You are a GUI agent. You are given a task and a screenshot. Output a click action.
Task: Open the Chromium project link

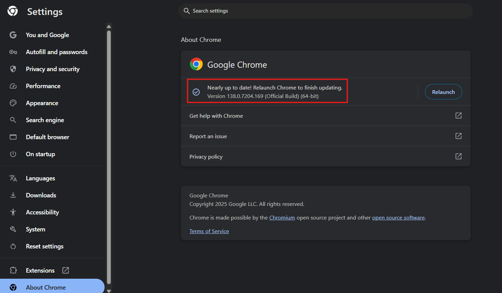(x=282, y=218)
